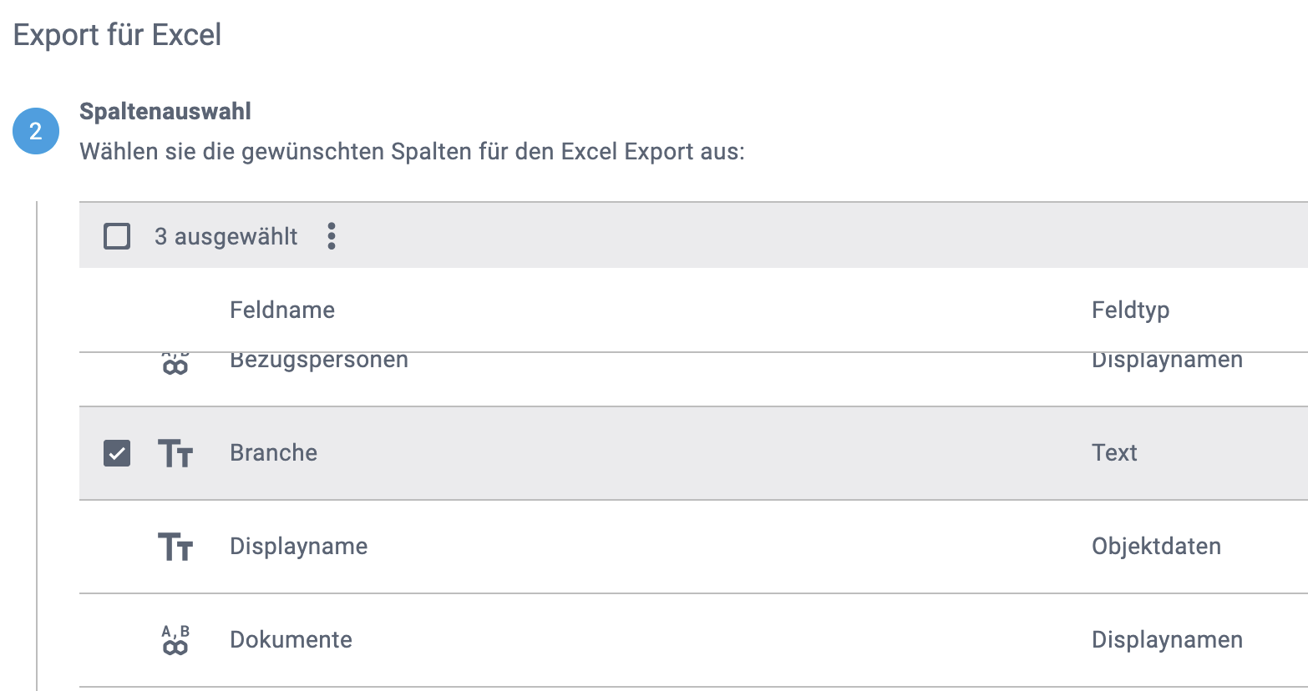Click the relation icon beside Bezugspersonen
Viewport: 1308px width, 691px height.
pyautogui.click(x=175, y=364)
